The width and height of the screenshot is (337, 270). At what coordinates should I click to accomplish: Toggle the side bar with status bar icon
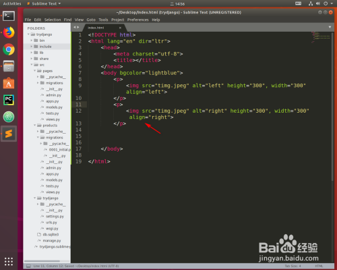(28, 266)
